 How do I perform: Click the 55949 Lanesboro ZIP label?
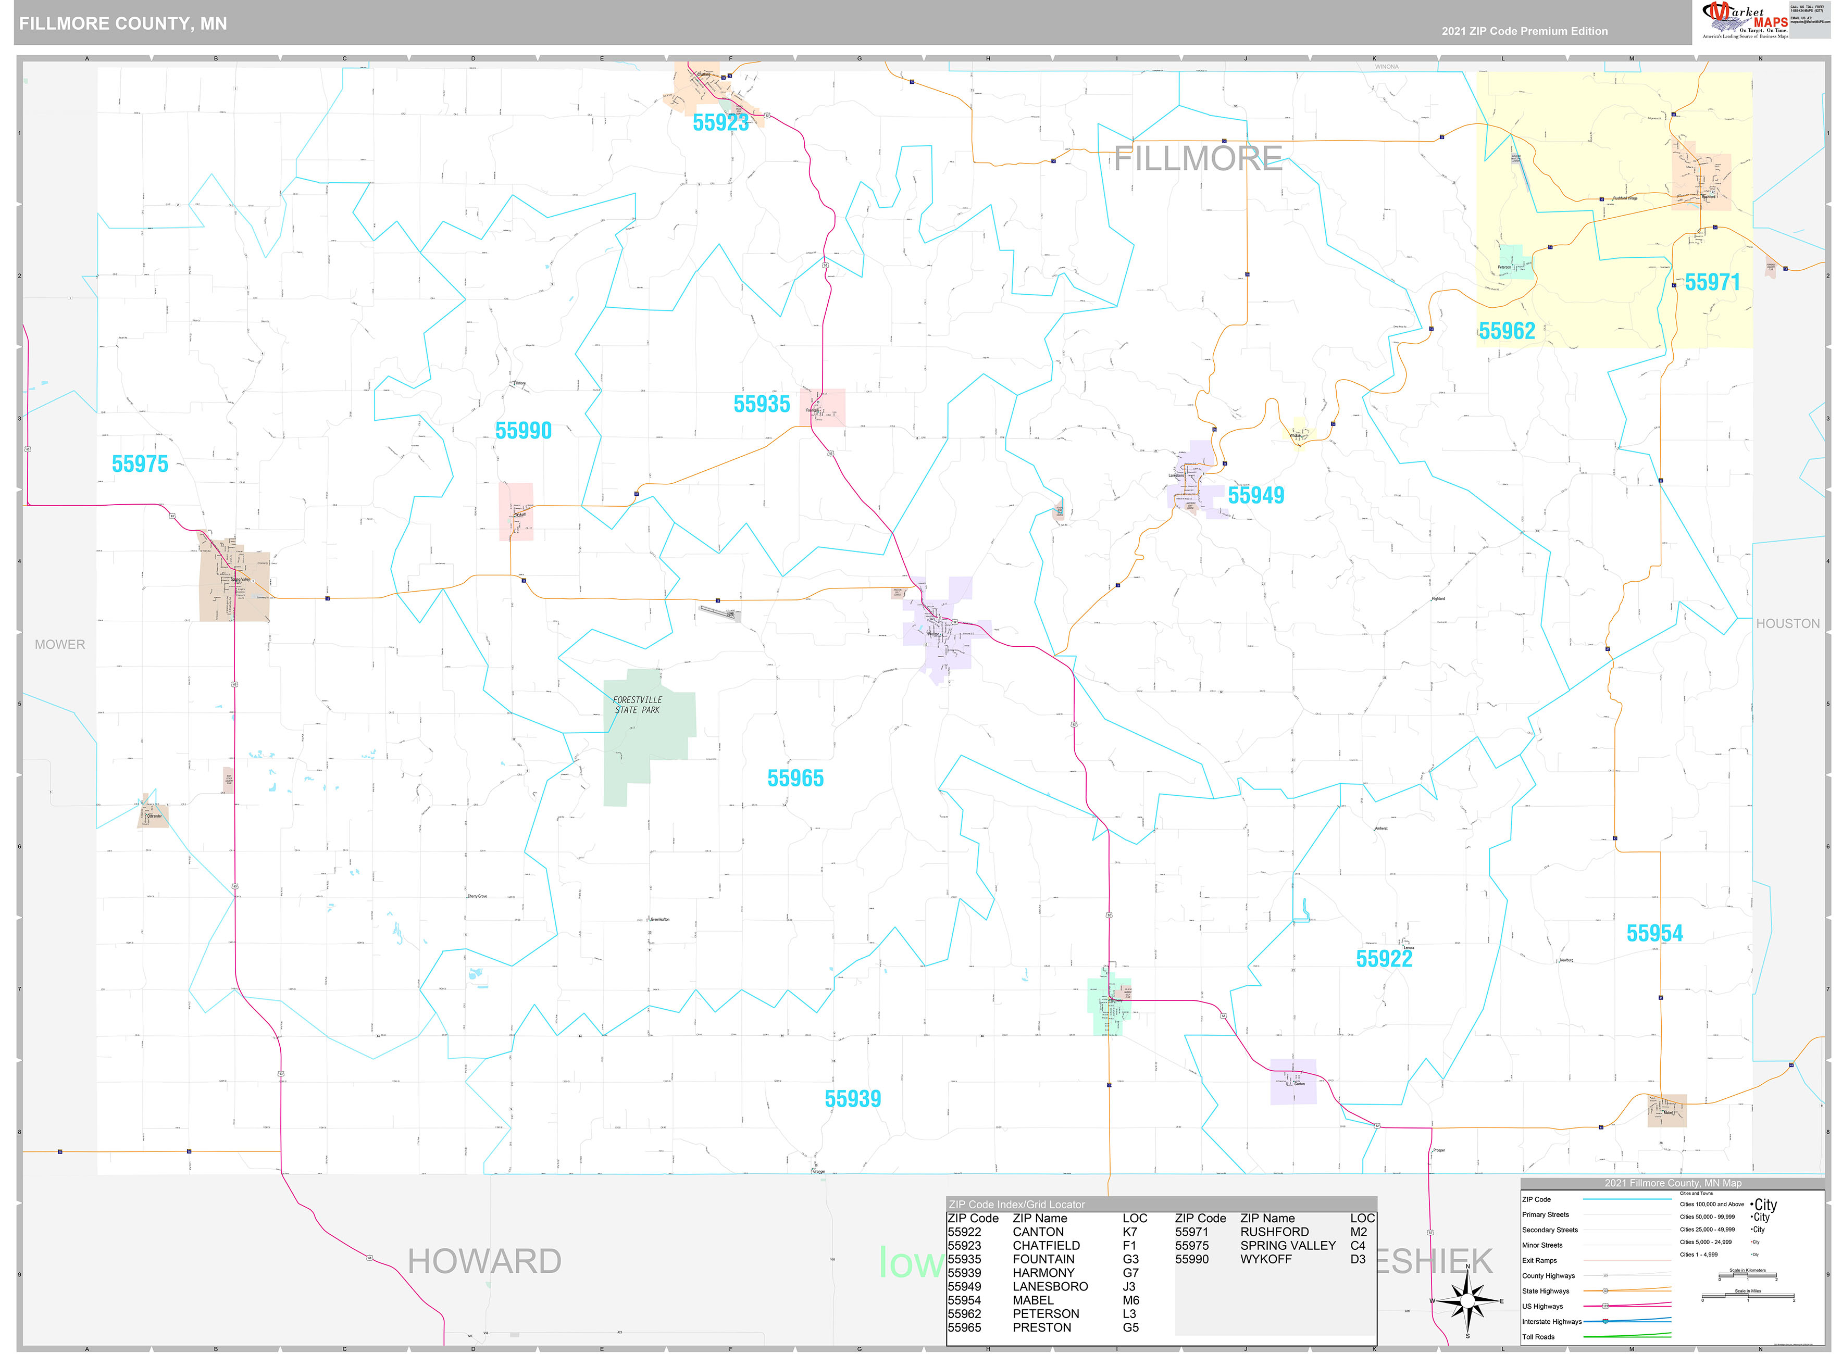(x=1256, y=495)
